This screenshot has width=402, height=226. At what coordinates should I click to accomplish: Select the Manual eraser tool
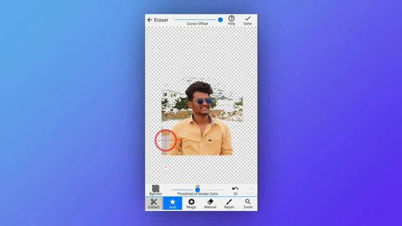point(210,203)
